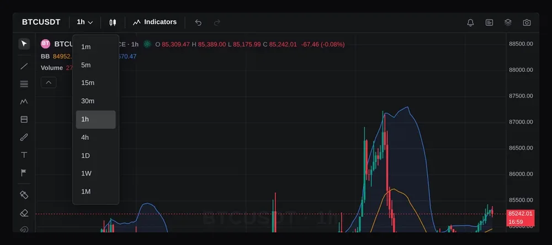Image resolution: width=552 pixels, height=245 pixels.
Task: Take a chart snapshot with camera icon
Action: (527, 23)
